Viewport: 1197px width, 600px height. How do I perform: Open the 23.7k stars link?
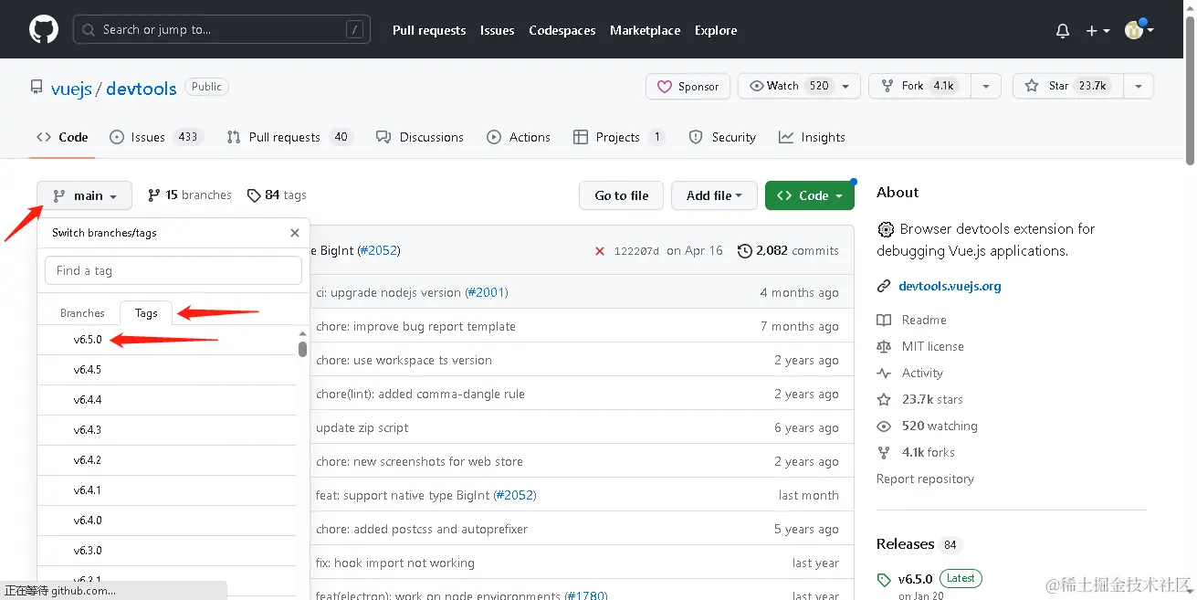pos(920,399)
